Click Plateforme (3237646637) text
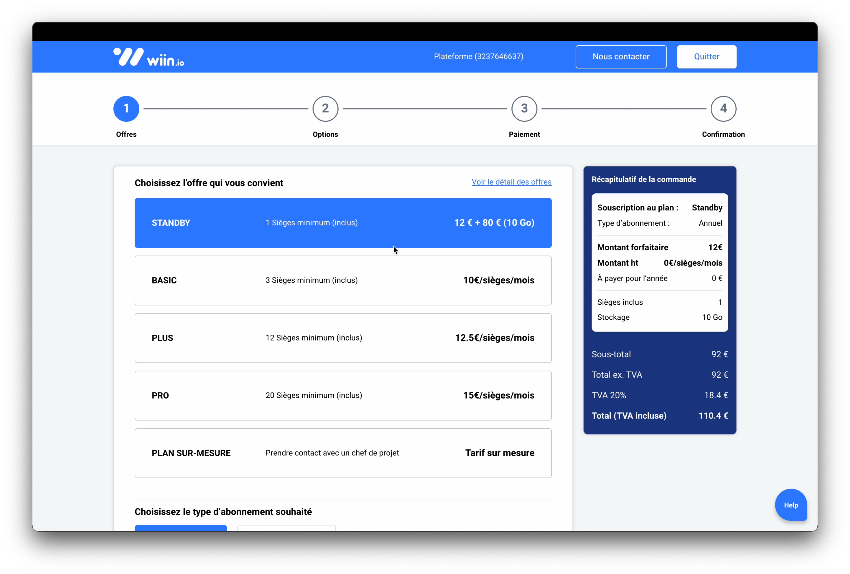 (478, 56)
